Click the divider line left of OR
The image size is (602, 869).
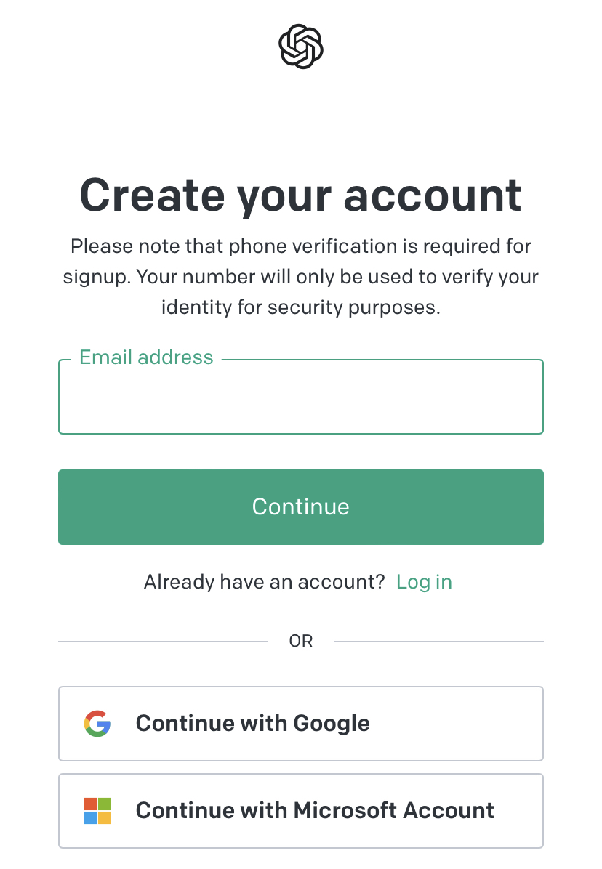(163, 642)
